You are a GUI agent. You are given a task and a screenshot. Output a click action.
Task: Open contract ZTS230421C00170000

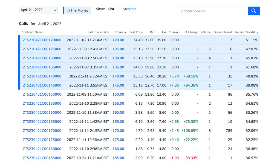pyautogui.click(x=42, y=130)
